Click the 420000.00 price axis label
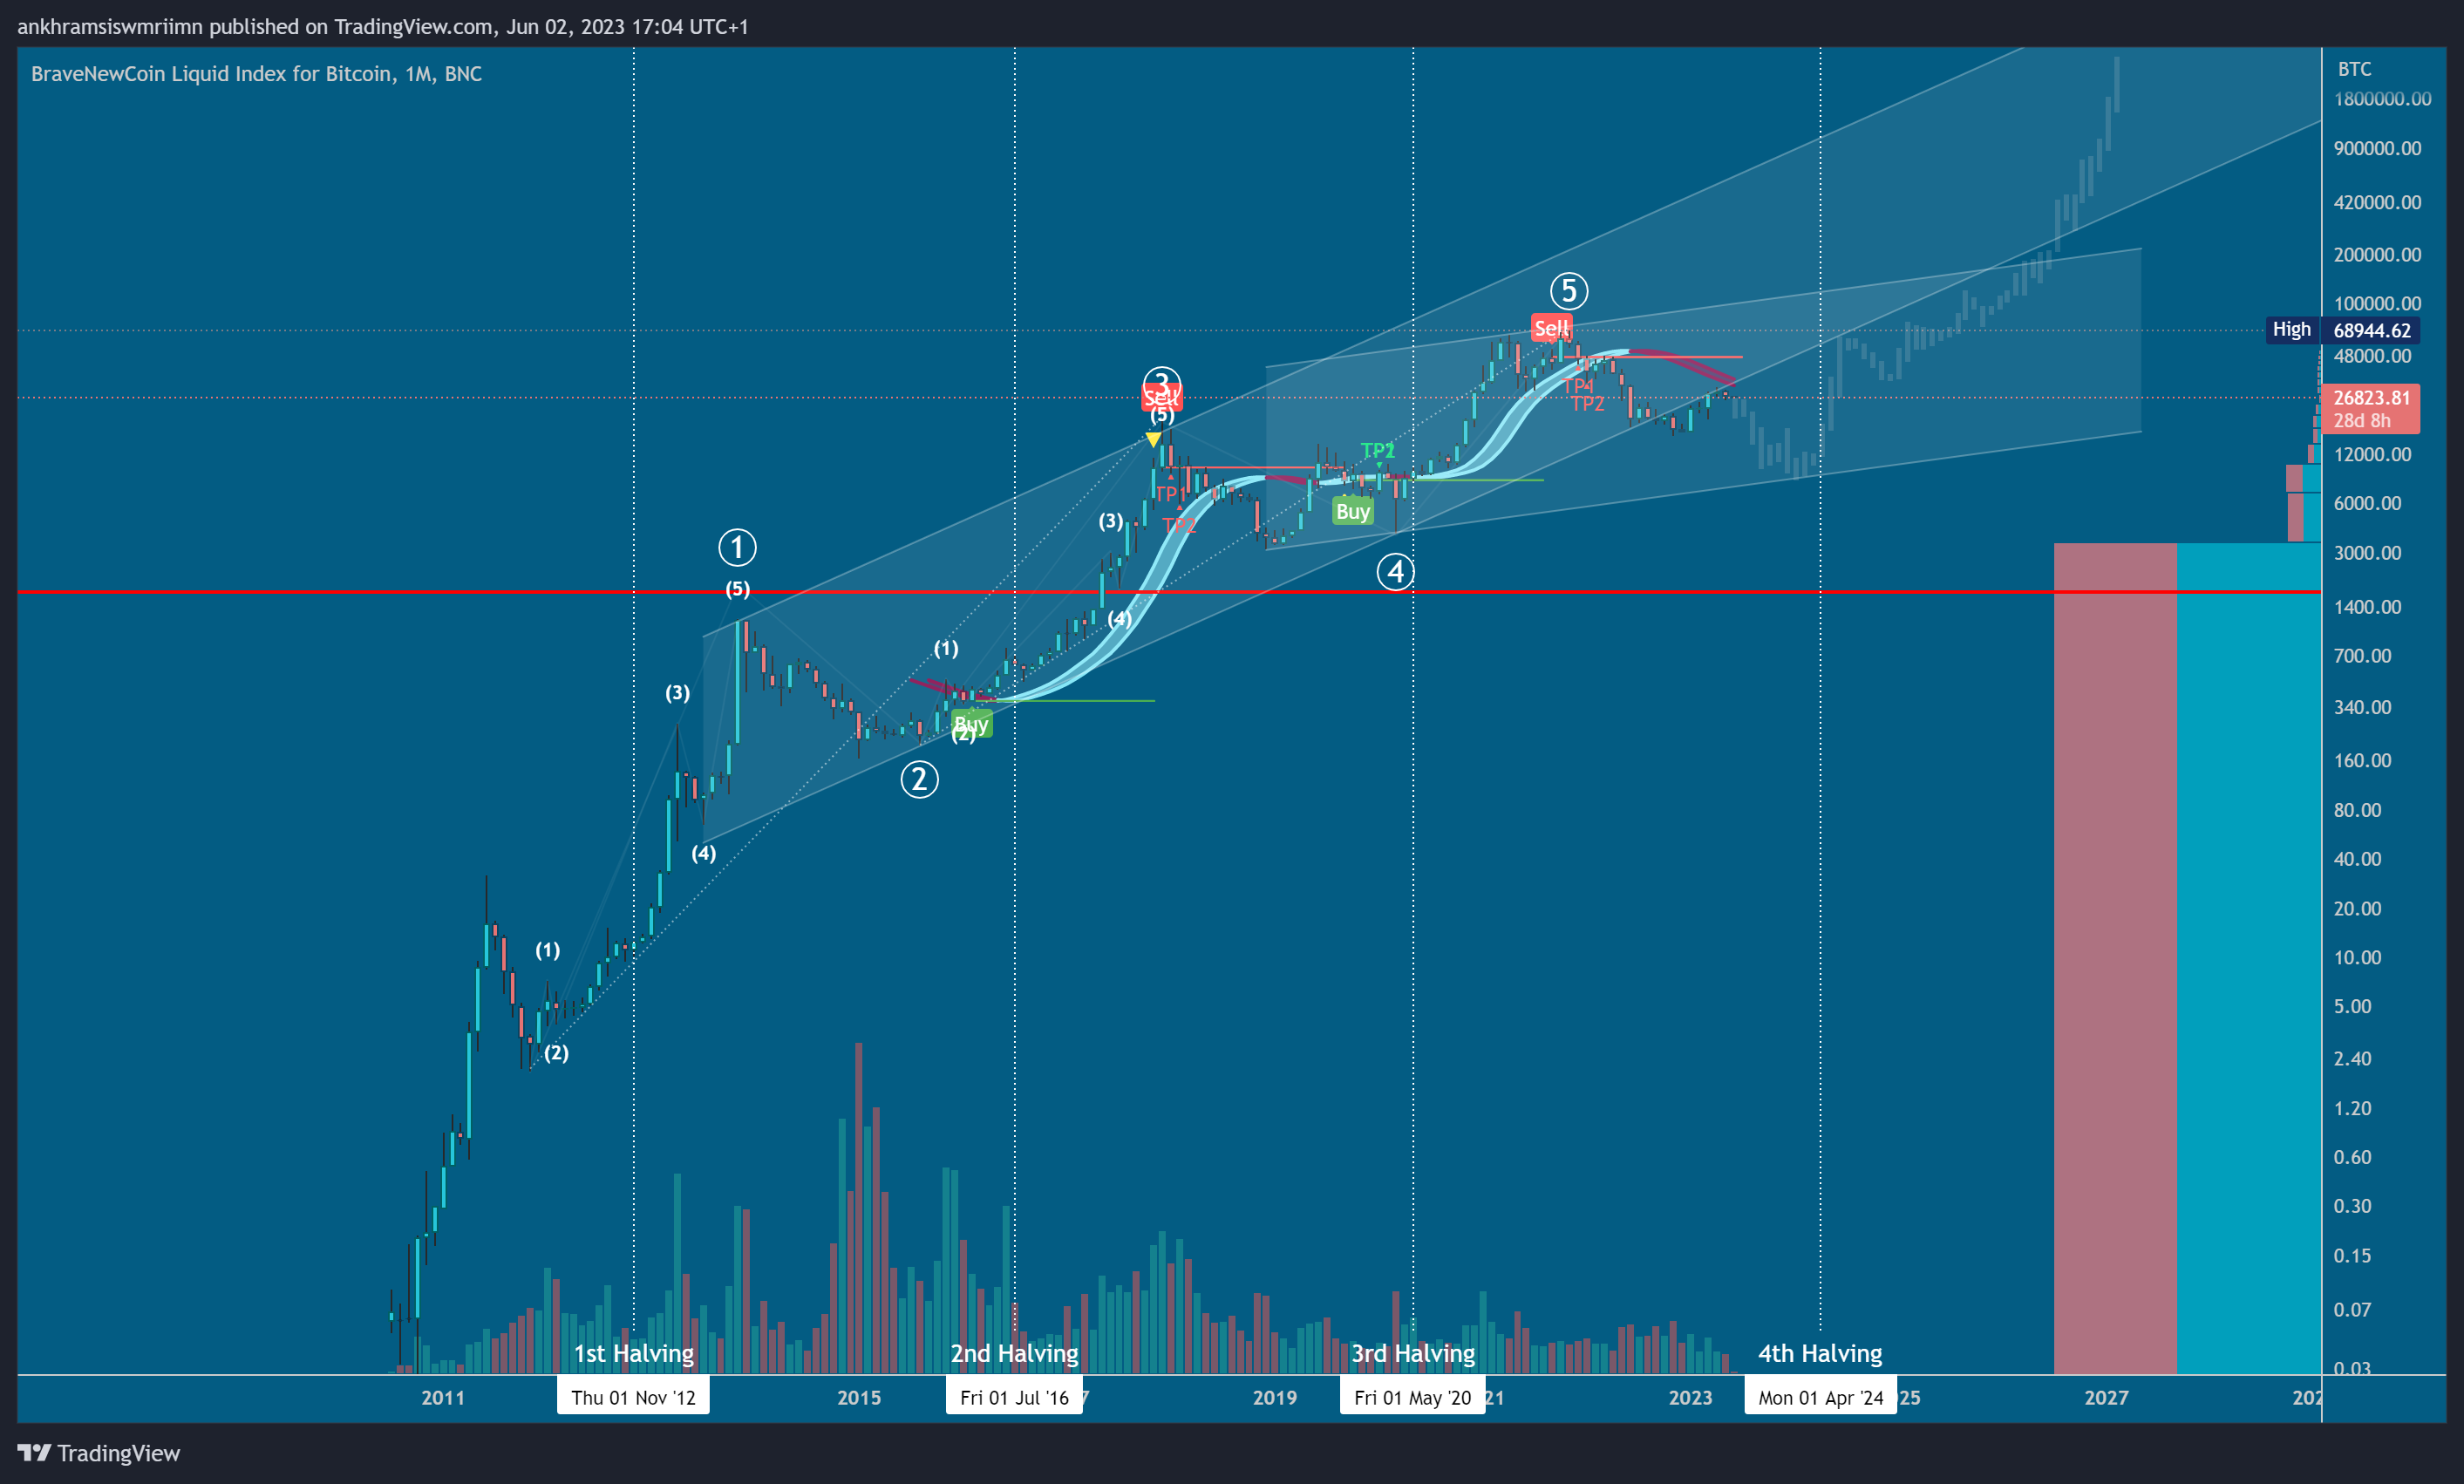 2377,202
